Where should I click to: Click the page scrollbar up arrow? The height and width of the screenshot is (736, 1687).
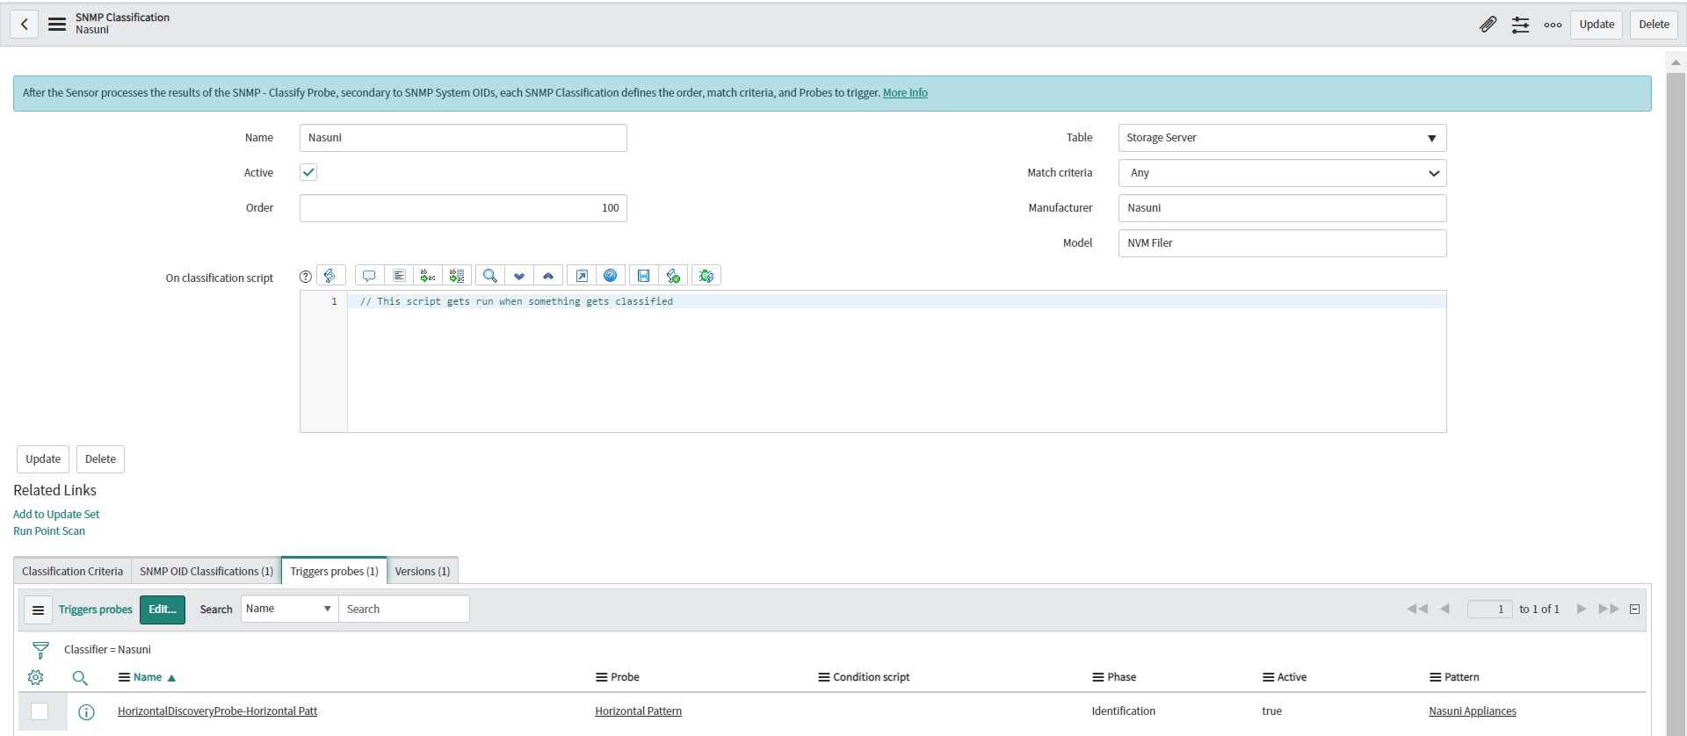click(x=1676, y=62)
